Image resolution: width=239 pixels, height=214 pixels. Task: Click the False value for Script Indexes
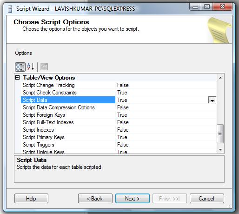point(123,130)
